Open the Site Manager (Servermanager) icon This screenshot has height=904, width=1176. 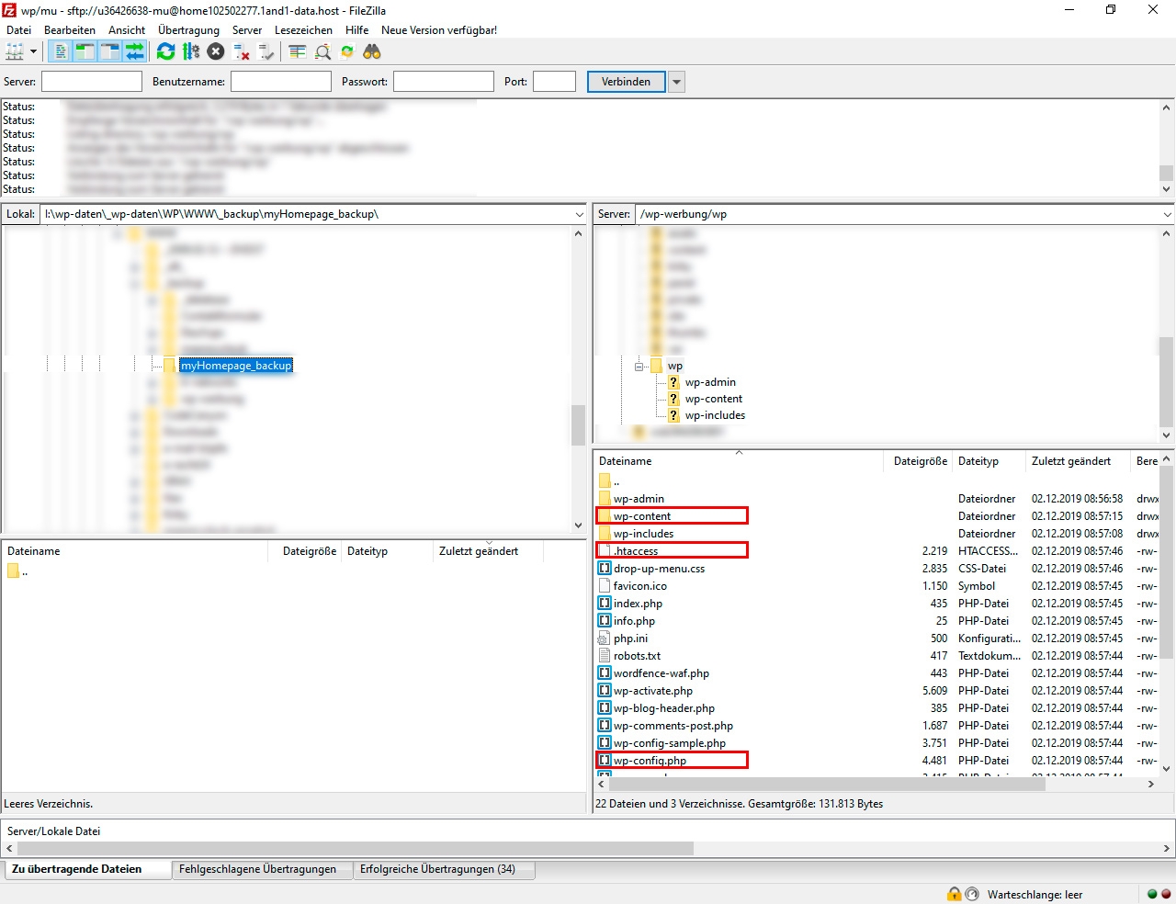(x=15, y=52)
